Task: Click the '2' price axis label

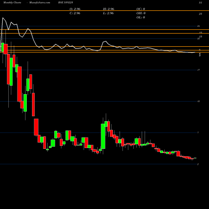Action: click(x=198, y=164)
